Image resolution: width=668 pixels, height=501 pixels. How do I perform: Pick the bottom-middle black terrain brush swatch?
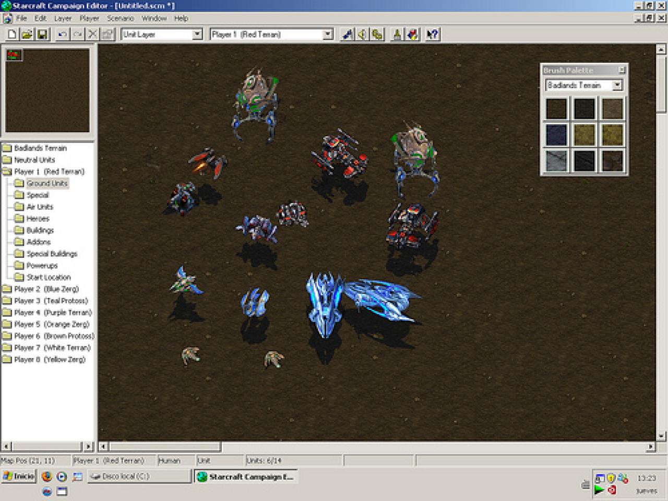click(x=584, y=161)
